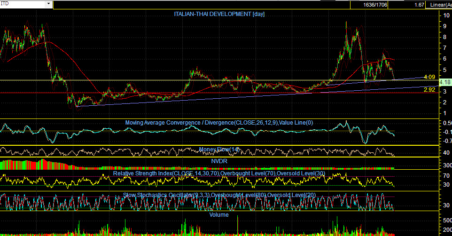Click the 300 value on the NVDR axis
This screenshot has width=452, height=236.
(x=447, y=165)
